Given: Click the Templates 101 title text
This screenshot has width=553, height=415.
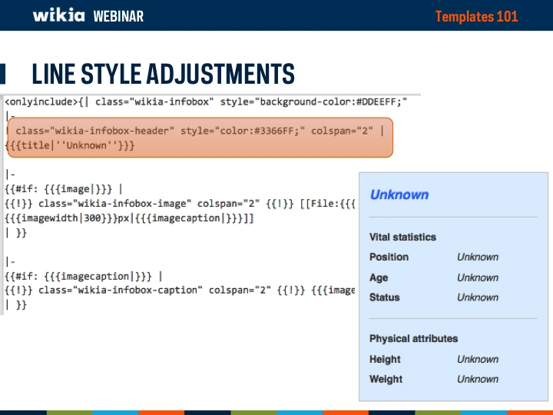Looking at the screenshot, I should (476, 16).
